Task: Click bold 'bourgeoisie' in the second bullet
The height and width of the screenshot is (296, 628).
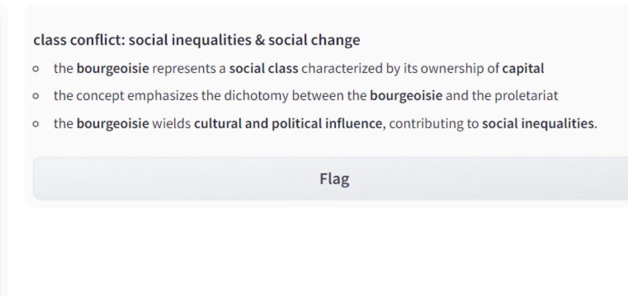Action: click(x=406, y=96)
